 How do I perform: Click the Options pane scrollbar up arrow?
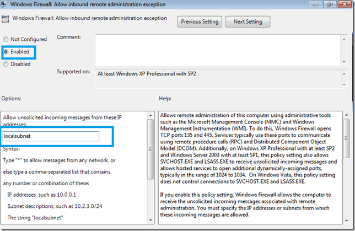coord(149,115)
